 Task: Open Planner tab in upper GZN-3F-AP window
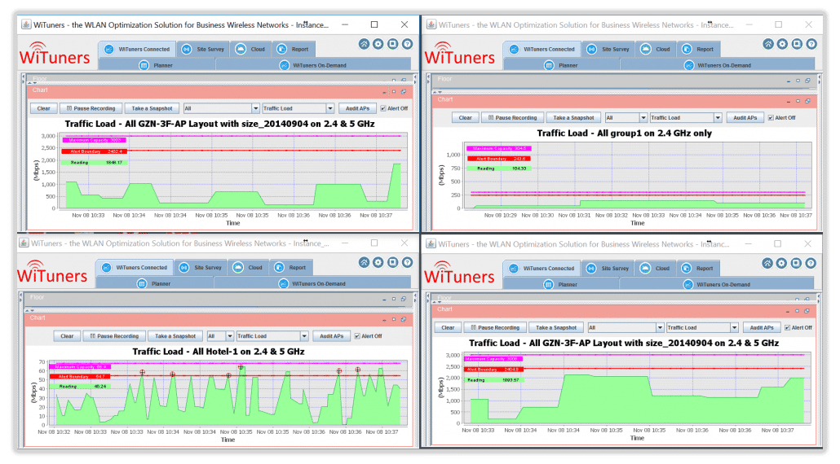[157, 65]
